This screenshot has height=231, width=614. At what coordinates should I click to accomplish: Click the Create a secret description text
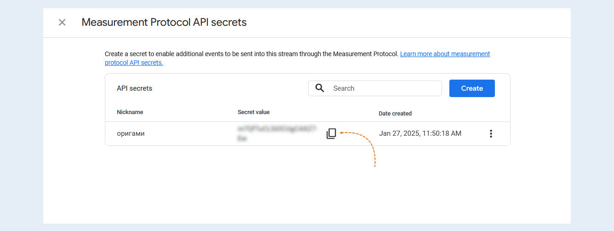(x=252, y=54)
